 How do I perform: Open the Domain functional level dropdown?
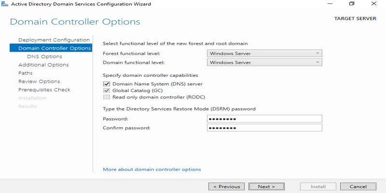click(264, 62)
